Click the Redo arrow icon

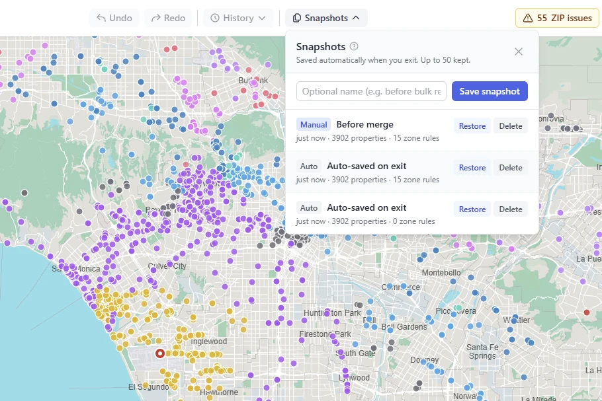click(x=156, y=18)
